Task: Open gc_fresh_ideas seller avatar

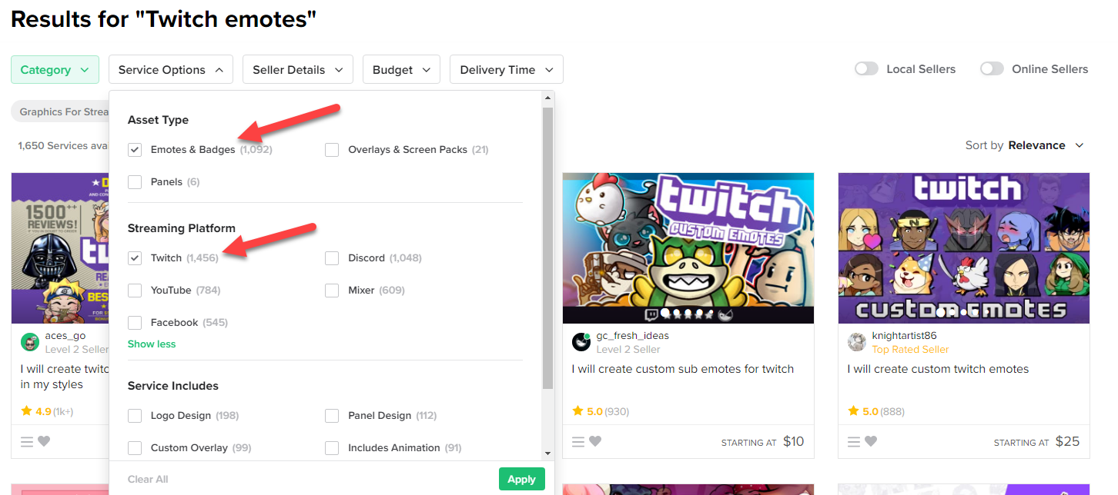Action: [x=581, y=342]
